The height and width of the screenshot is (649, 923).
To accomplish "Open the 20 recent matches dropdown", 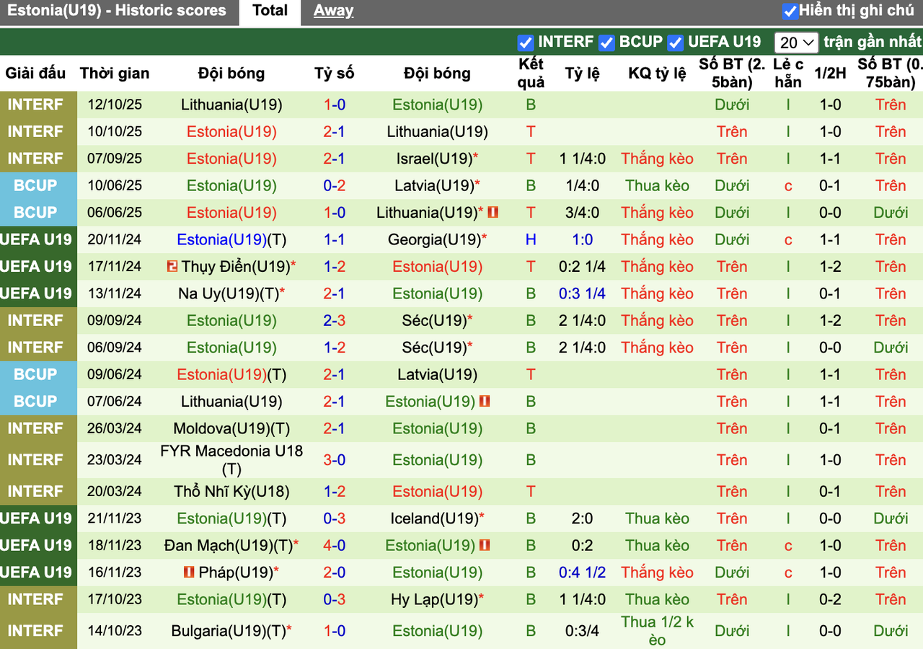I will (x=796, y=43).
